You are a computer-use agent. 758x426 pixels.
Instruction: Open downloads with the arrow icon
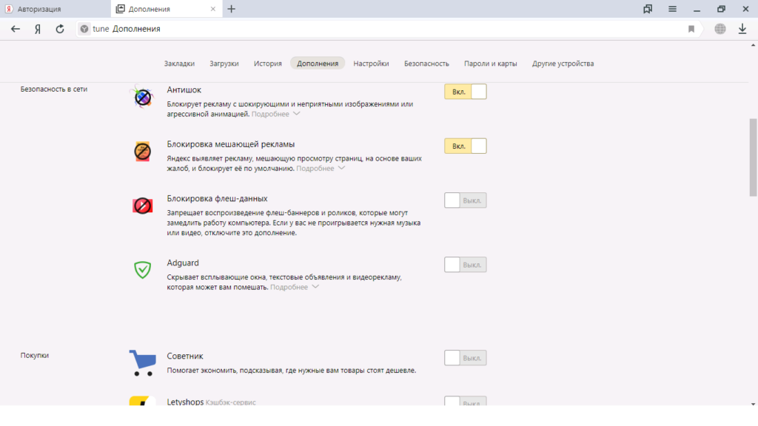(742, 29)
